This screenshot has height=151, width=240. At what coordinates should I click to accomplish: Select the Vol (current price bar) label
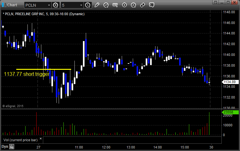coord(20,140)
